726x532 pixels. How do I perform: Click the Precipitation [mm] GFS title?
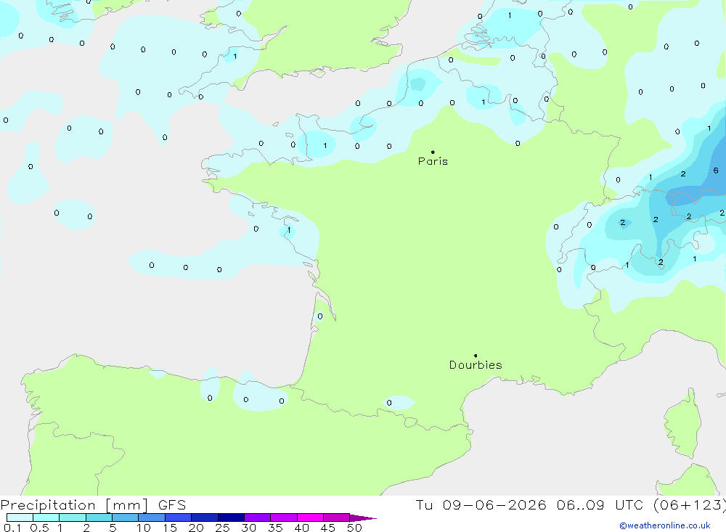coord(93,504)
